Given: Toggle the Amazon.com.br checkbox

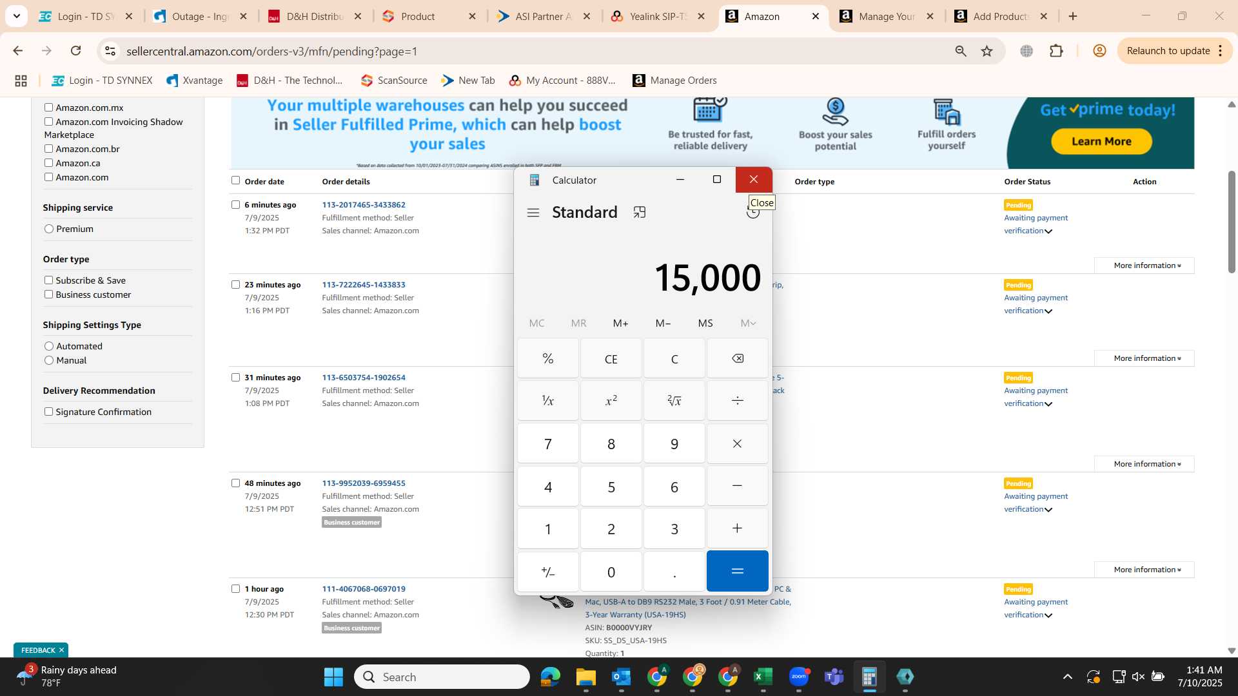Looking at the screenshot, I should (48, 149).
